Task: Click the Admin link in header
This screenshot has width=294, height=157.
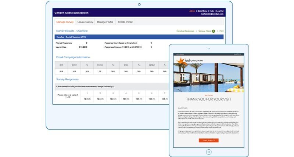Action: [192, 11]
